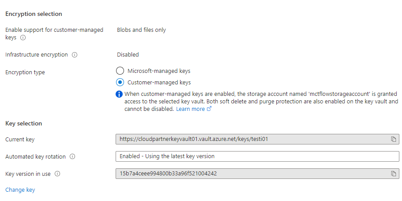Viewport: 402px width, 201px height.
Task: Click the Infrastructure encryption info icon
Action: pos(75,55)
